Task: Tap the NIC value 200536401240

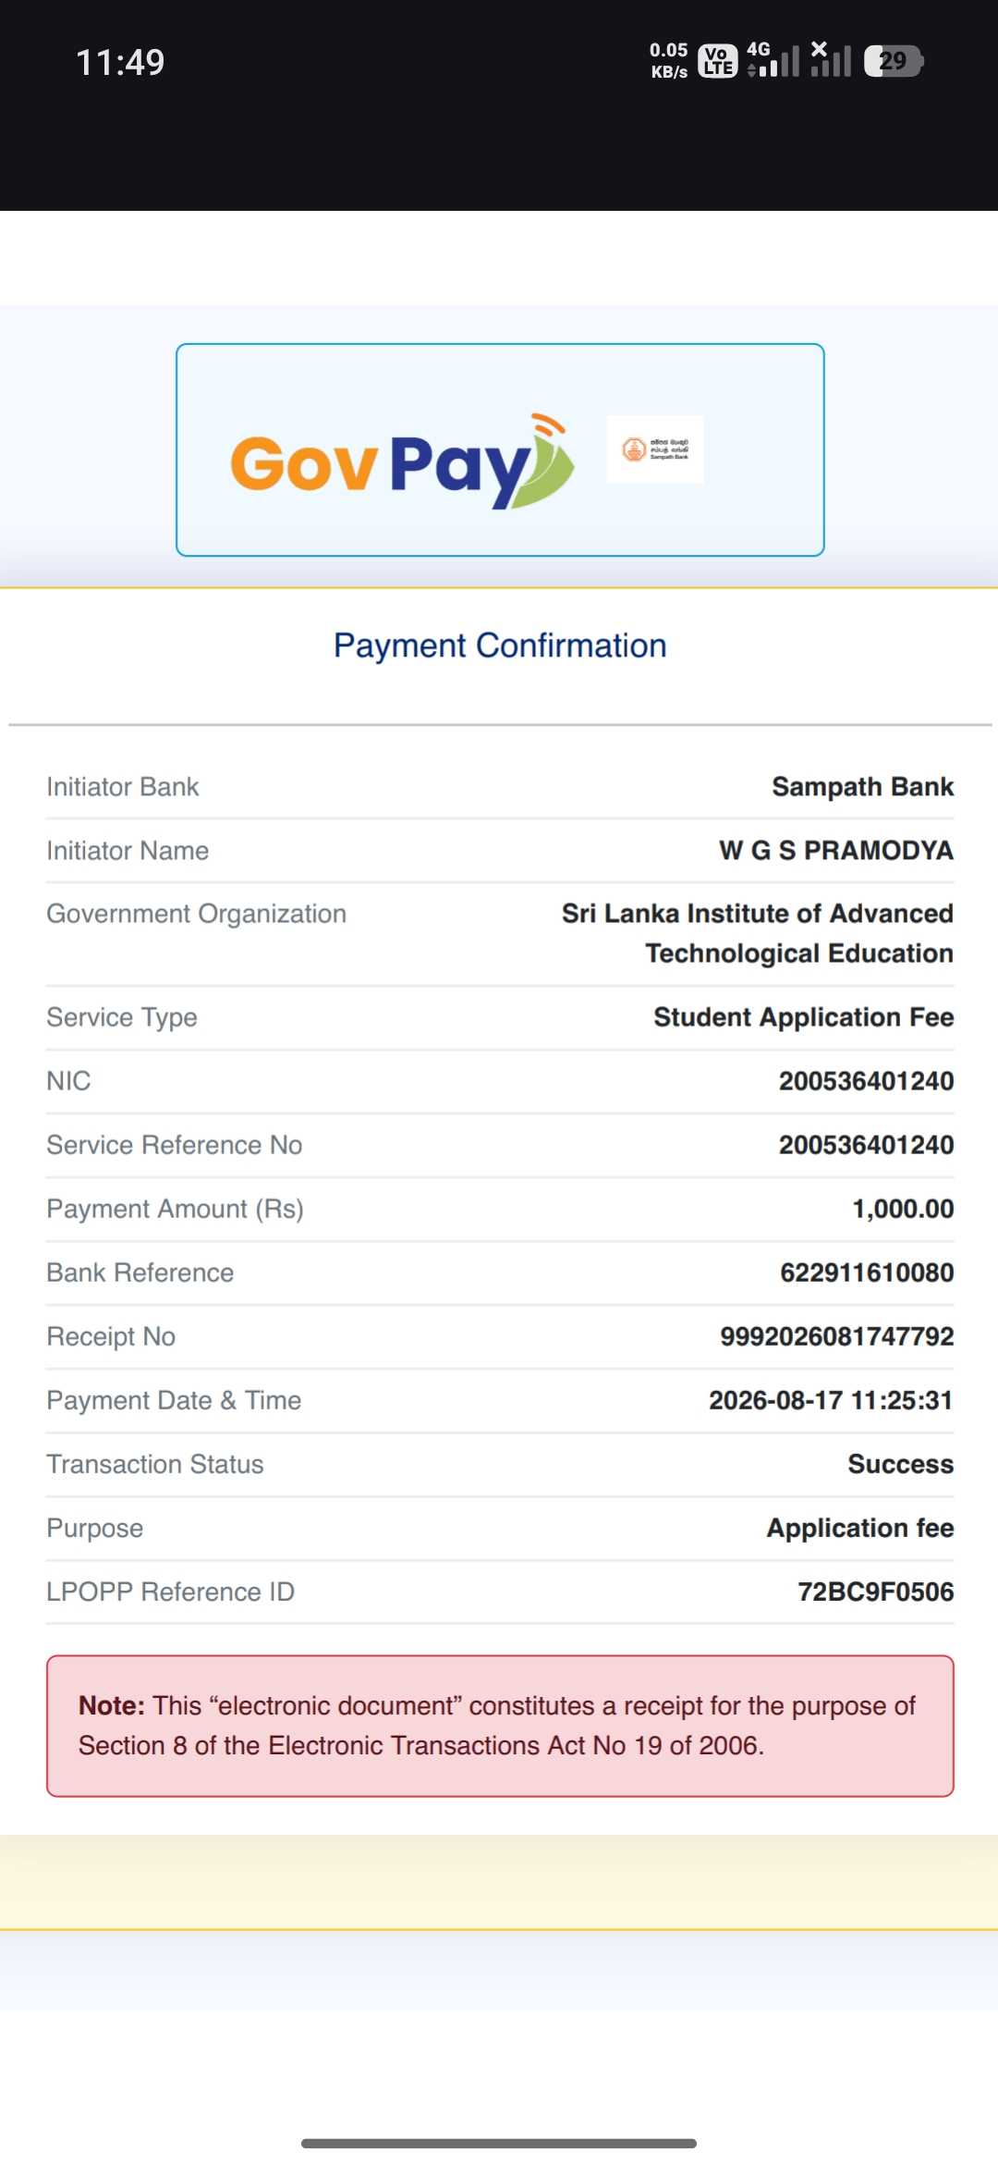Action: point(866,1081)
